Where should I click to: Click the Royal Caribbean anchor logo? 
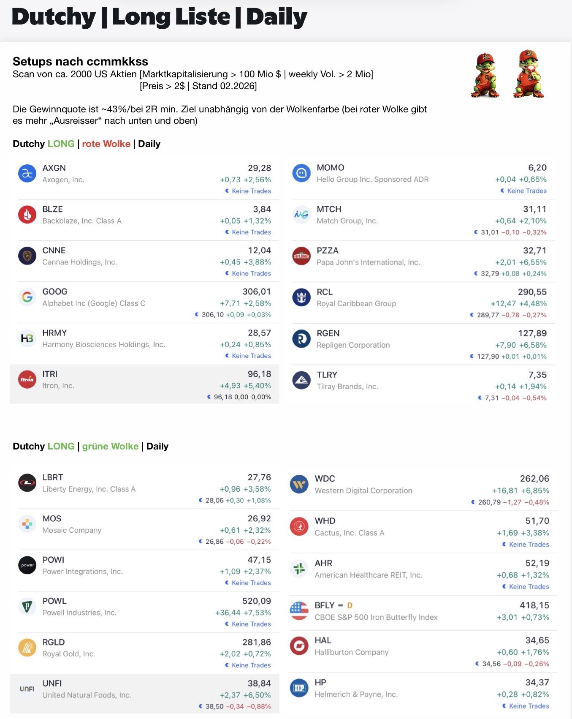point(301,297)
